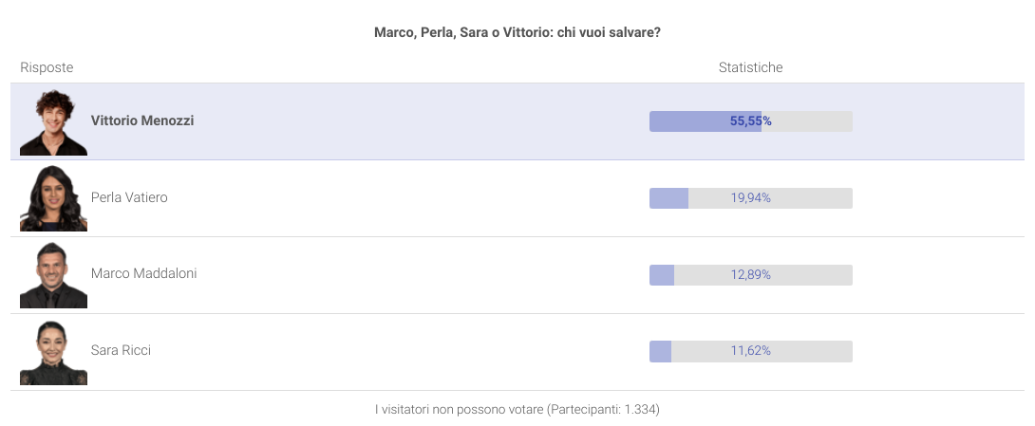This screenshot has height=426, width=1035.
Task: Choose the Marco Maddaloni name label
Action: tap(144, 273)
